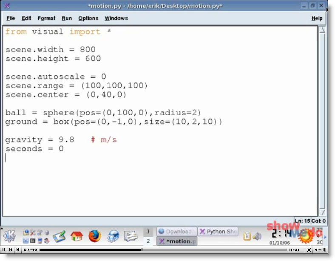Switch to virtual desktop 1

(148, 232)
